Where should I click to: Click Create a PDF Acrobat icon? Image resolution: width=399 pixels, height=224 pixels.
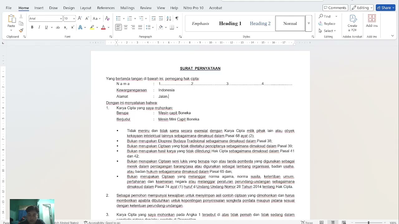coord(353,23)
